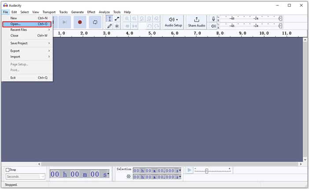Click the Zoom In magnifier icon
This screenshot has height=189, width=309.
[127, 19]
